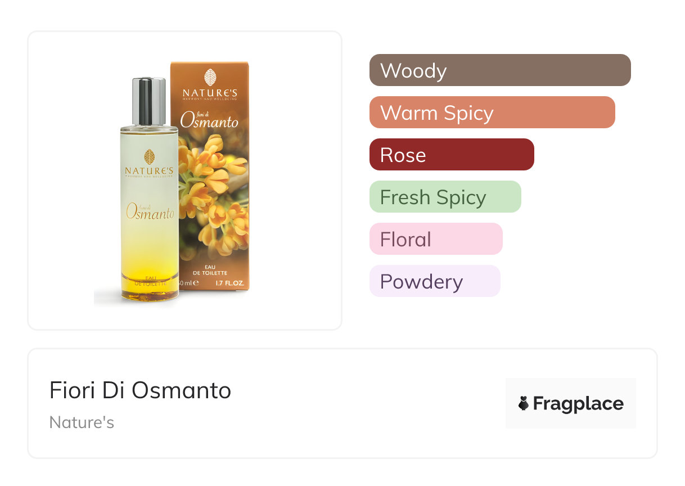This screenshot has height=486, width=685.
Task: Click the Fragplace wordmark text
Action: (578, 403)
